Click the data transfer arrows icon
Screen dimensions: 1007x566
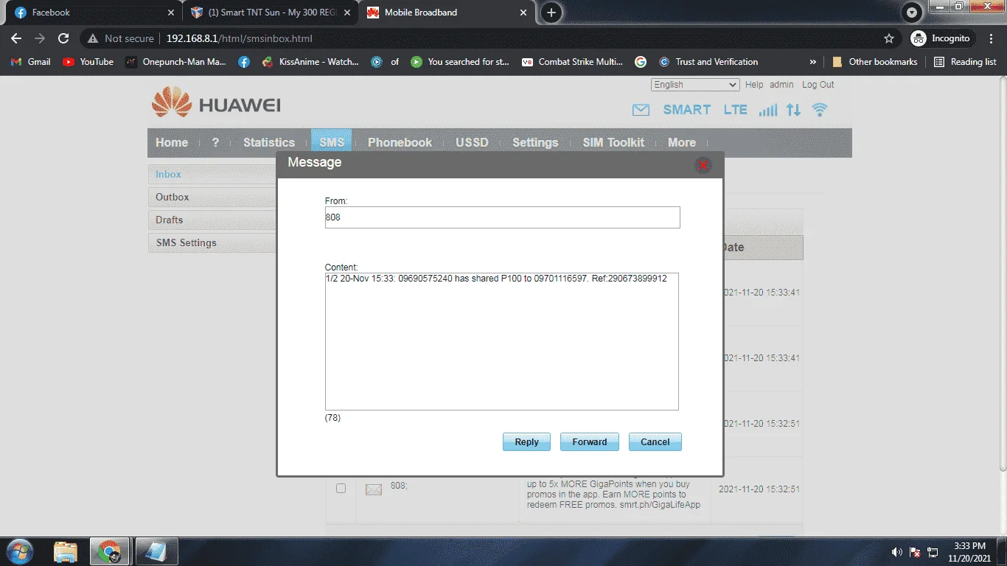793,111
